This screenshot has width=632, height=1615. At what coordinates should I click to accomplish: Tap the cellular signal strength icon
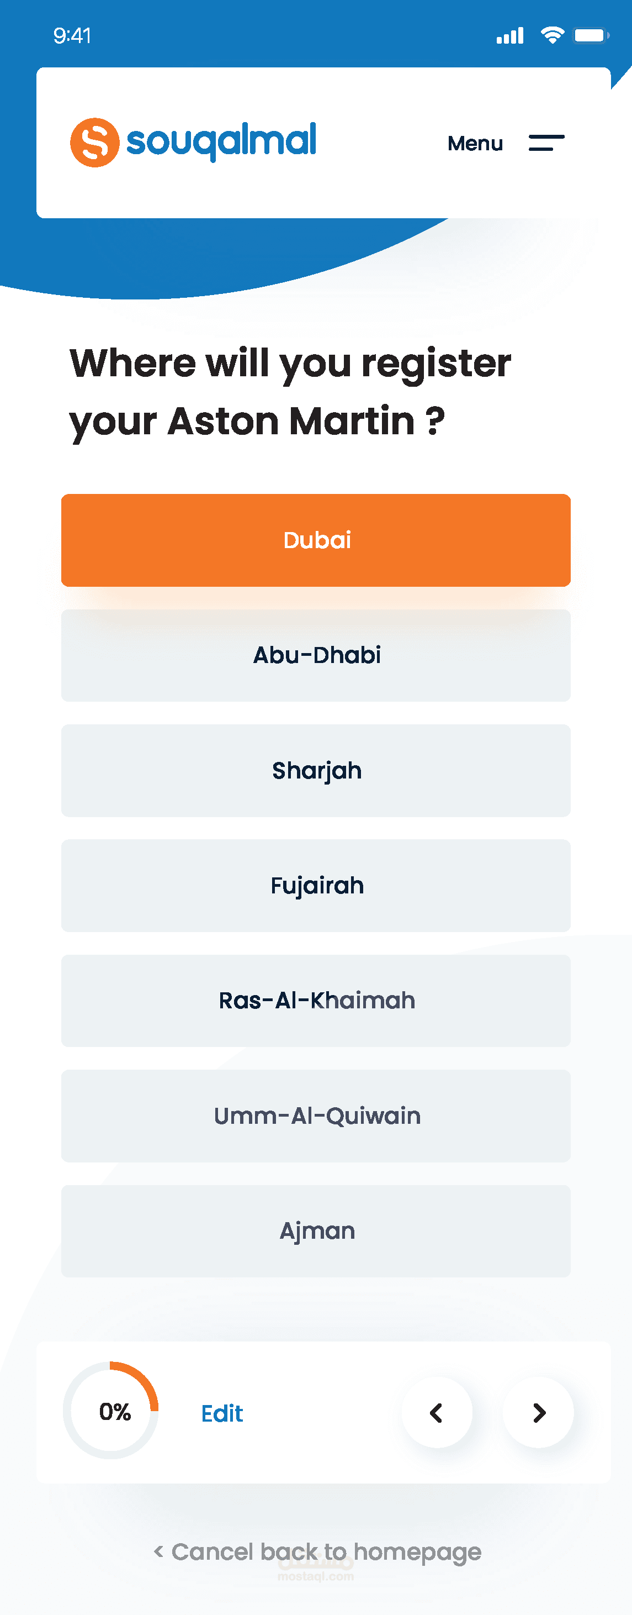pos(510,36)
